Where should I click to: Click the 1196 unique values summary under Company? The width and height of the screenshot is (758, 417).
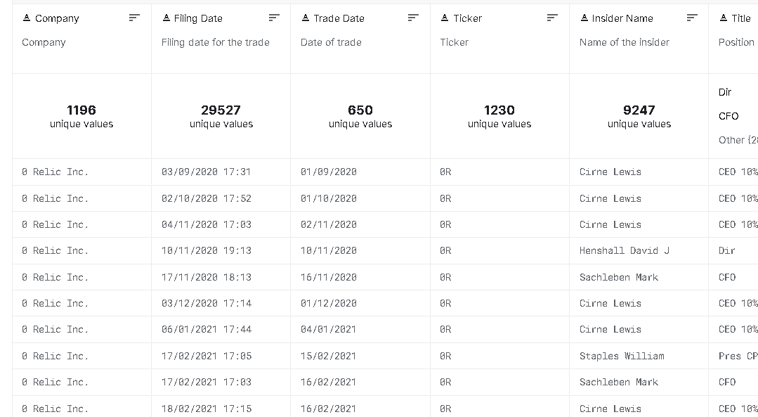tap(81, 116)
